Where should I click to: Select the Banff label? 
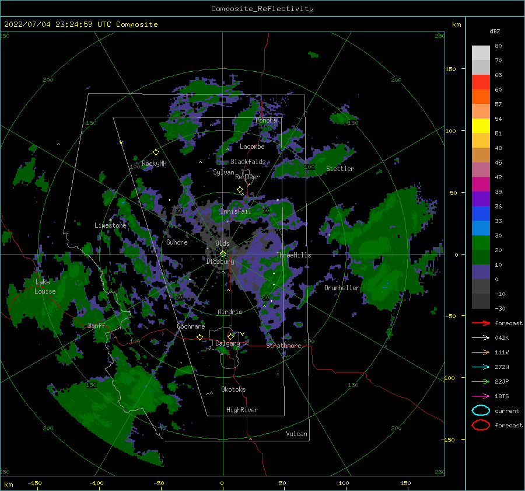96,326
